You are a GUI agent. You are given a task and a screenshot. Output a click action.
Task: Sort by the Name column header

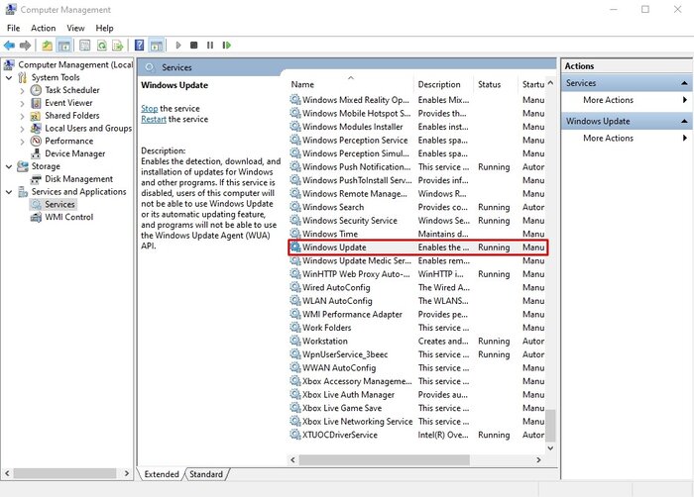click(x=351, y=84)
